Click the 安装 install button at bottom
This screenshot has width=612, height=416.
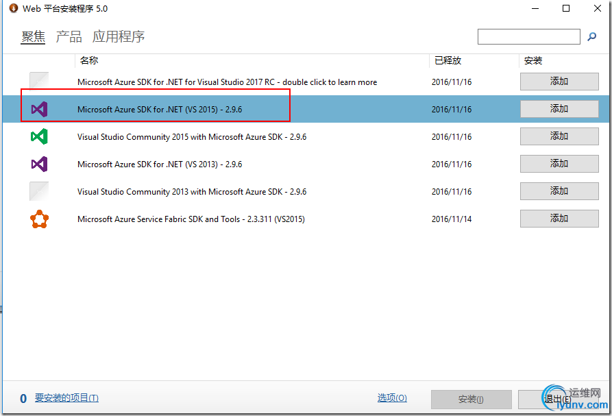click(x=471, y=400)
